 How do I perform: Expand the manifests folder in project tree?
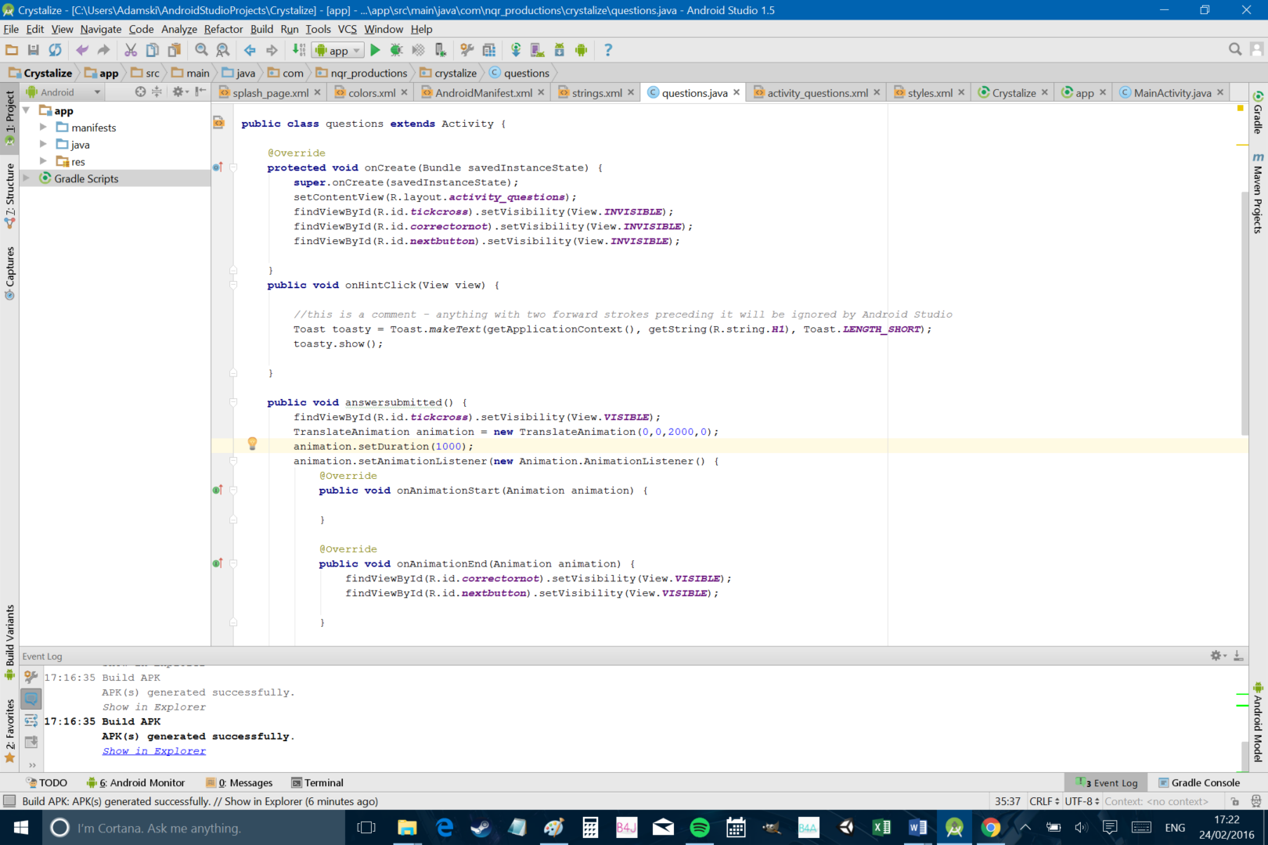(44, 127)
